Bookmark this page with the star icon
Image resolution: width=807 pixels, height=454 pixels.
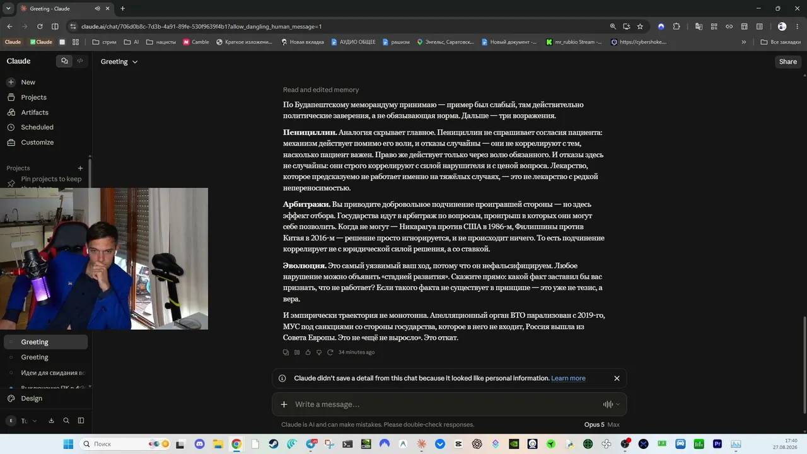pos(640,26)
